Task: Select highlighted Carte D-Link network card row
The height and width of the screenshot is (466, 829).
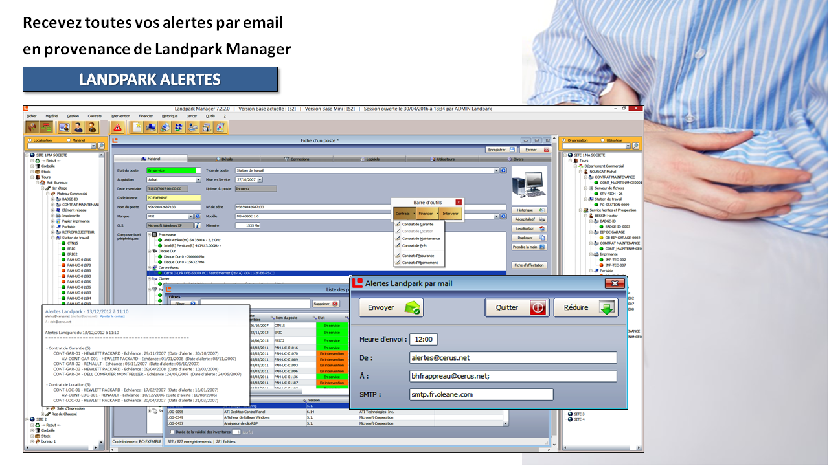Action: coord(327,273)
